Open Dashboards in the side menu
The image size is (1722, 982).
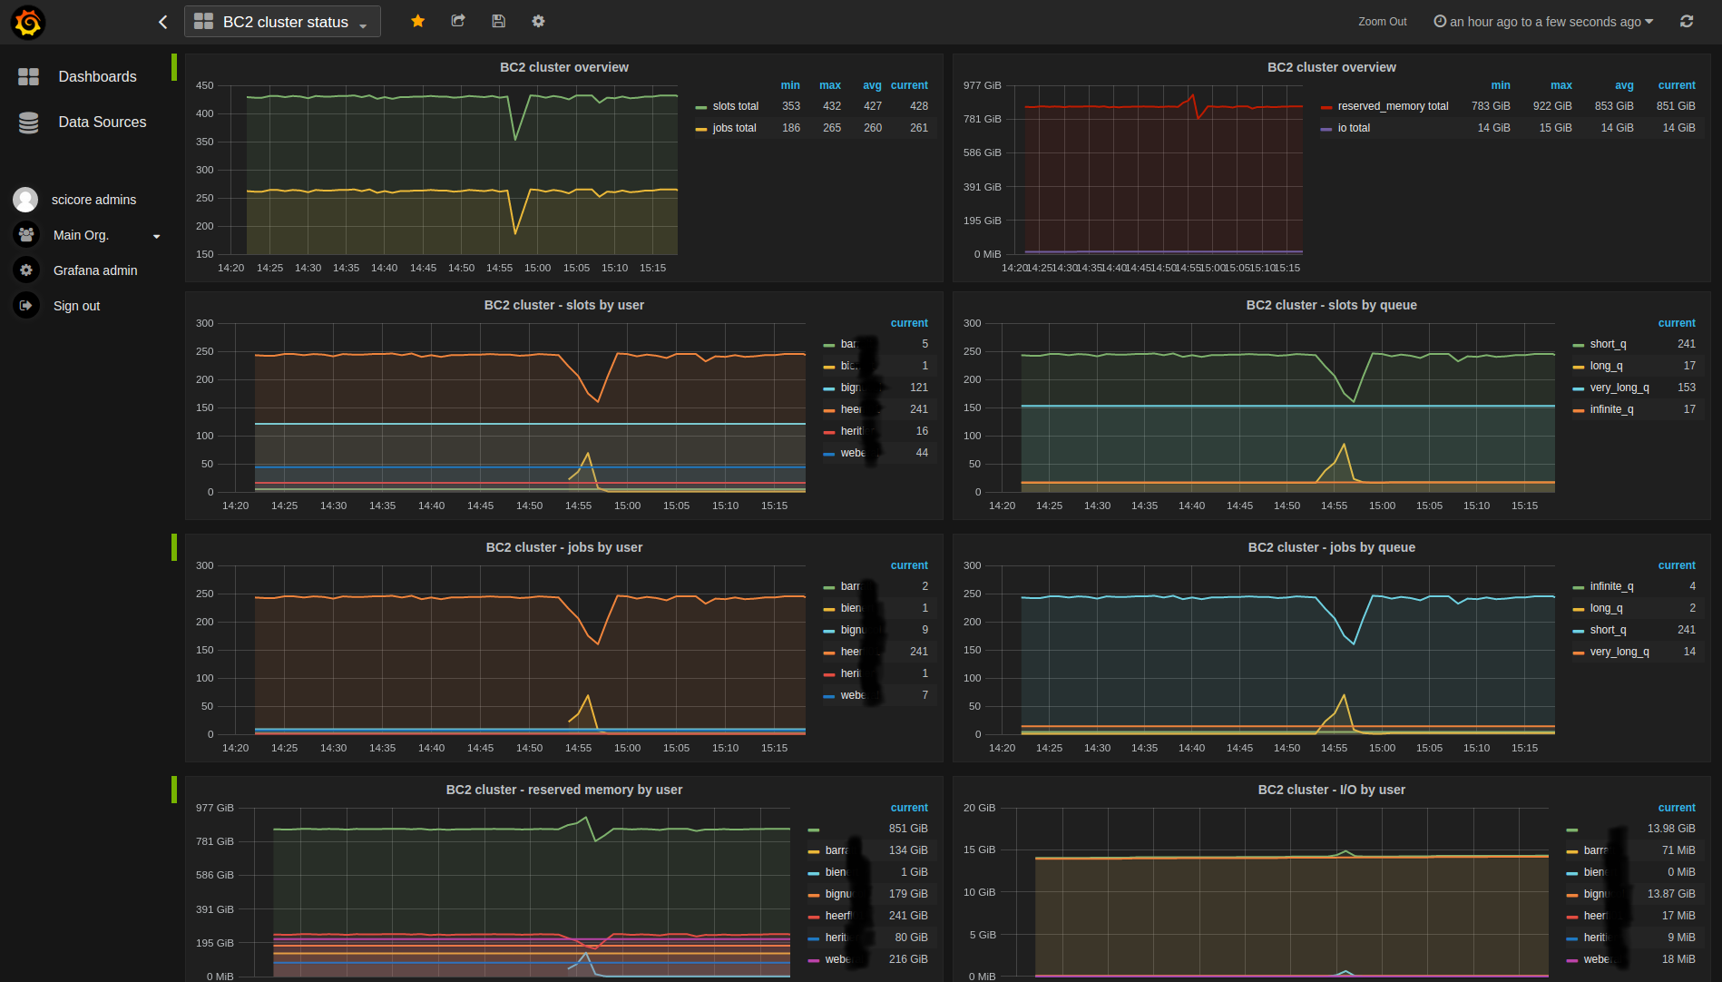coord(97,77)
